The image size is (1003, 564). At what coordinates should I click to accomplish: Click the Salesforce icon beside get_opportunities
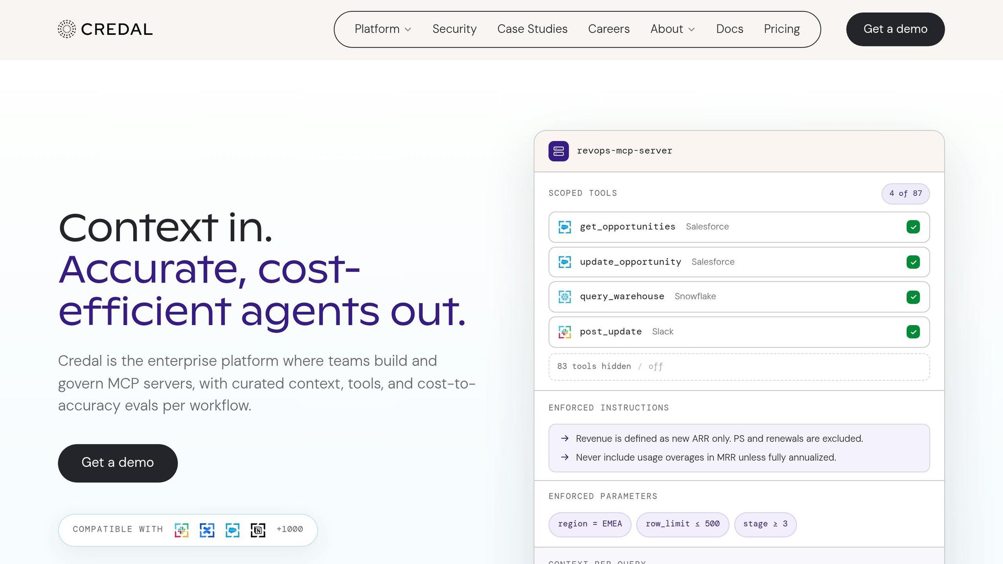coord(565,227)
